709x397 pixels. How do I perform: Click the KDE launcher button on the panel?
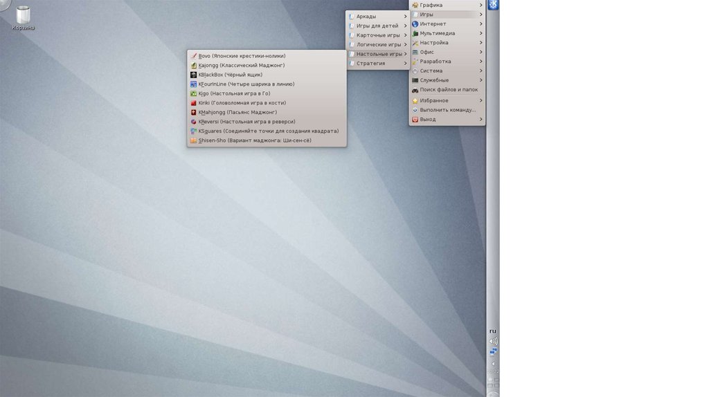pyautogui.click(x=493, y=6)
